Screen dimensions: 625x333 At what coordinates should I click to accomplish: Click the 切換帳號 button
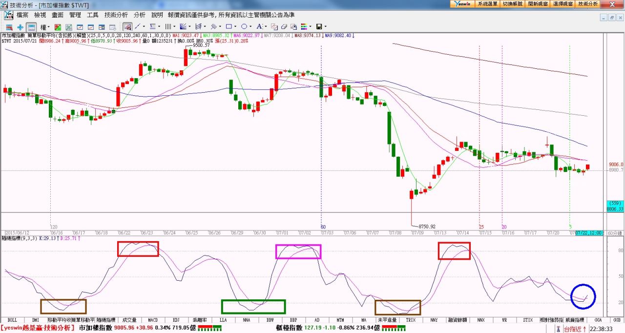tap(513, 3)
